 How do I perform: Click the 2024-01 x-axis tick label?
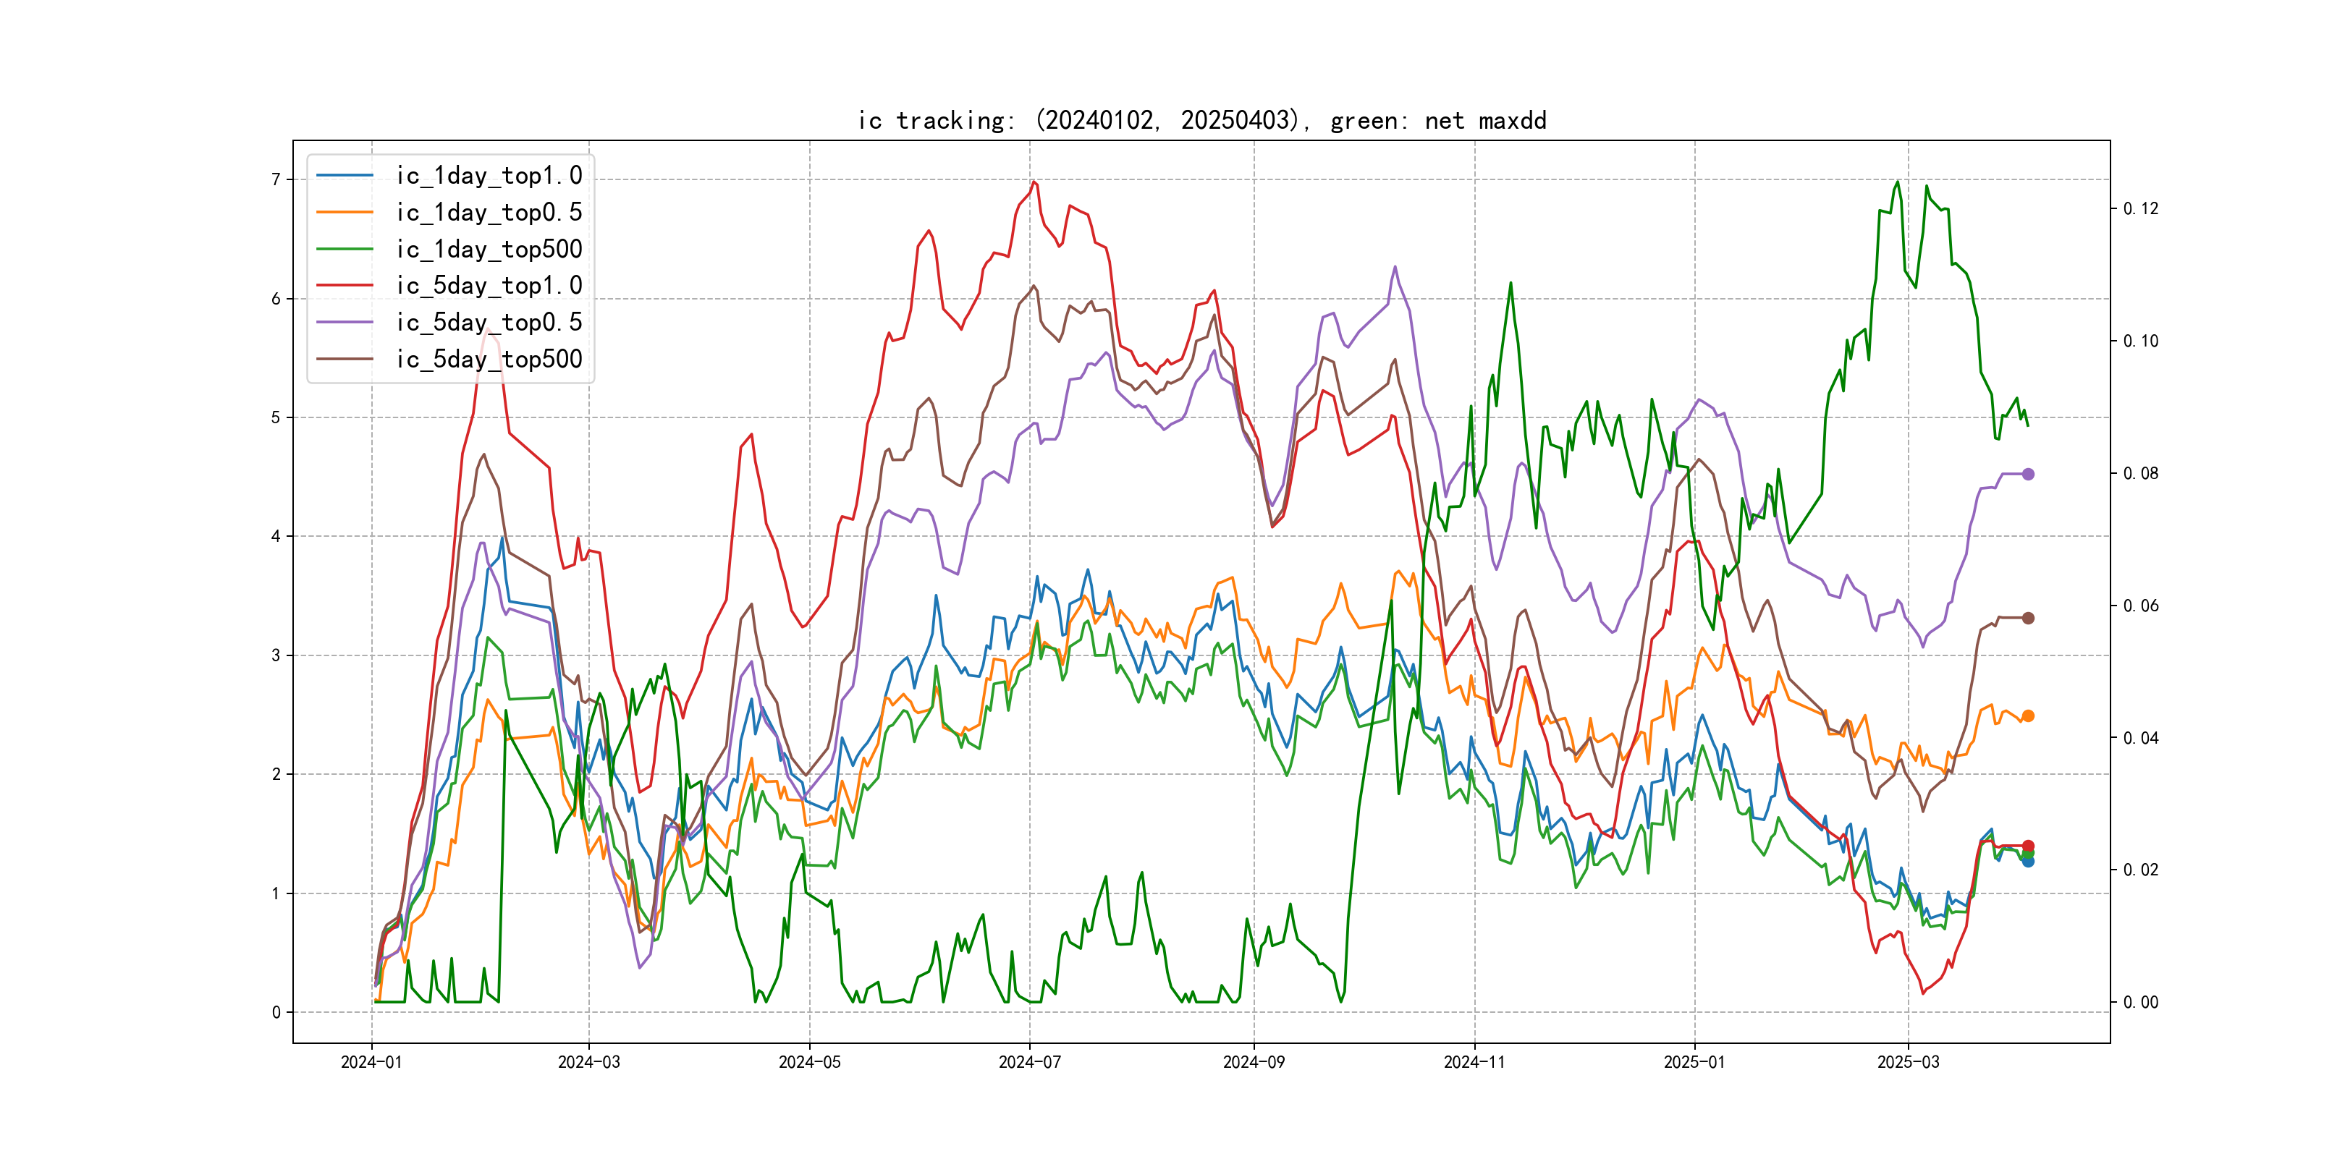click(371, 1062)
